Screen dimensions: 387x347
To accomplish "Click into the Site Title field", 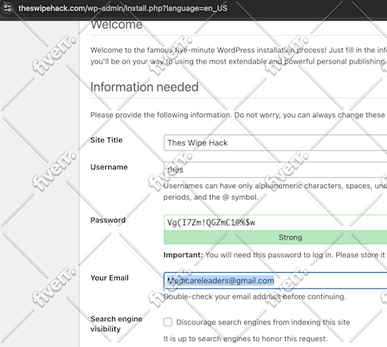I will [276, 143].
